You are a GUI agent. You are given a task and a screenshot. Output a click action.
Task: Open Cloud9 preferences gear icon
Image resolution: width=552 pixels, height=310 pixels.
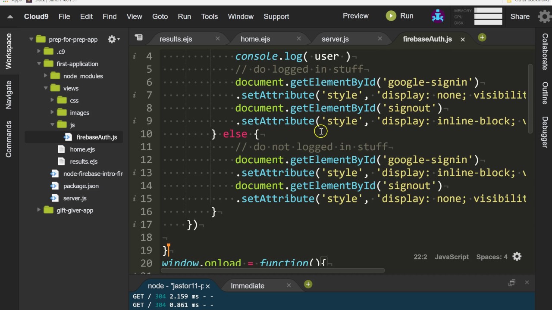pyautogui.click(x=545, y=16)
